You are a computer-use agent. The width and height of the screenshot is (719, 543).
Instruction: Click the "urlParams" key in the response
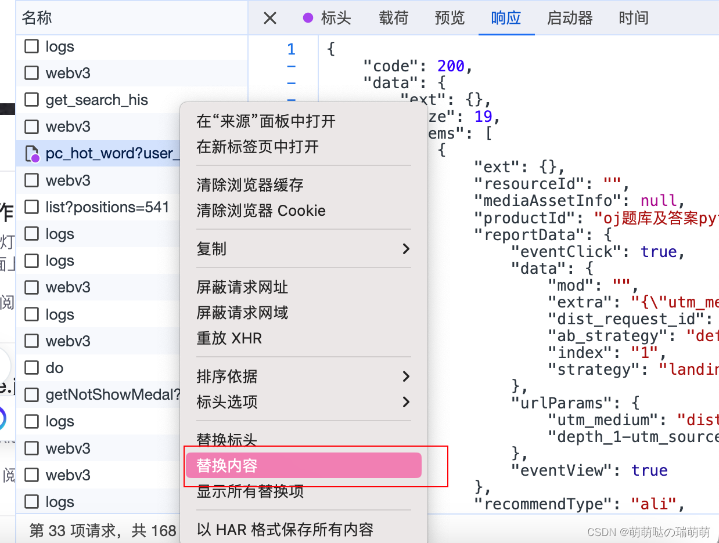[x=562, y=403]
